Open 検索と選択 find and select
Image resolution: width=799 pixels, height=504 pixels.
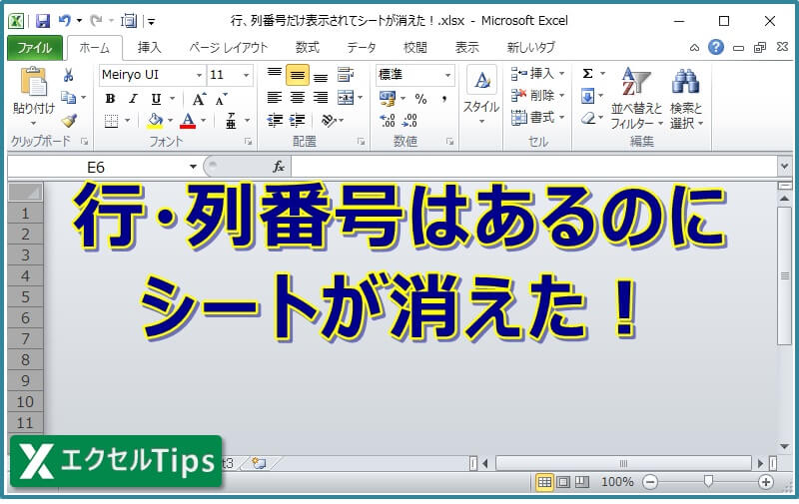(686, 97)
